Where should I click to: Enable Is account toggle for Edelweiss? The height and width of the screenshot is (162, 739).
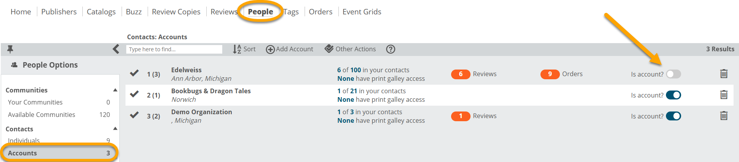[x=673, y=74]
